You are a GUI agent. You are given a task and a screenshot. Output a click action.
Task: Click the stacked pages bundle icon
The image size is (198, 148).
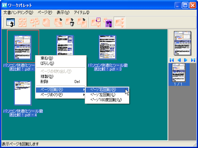pos(46,22)
